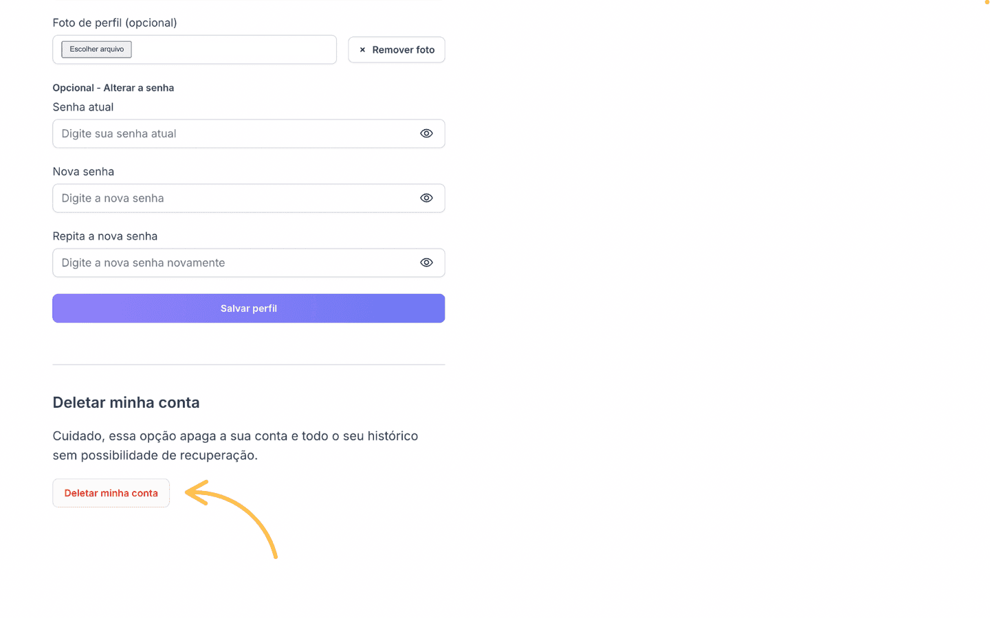Click the red Deletar minha conta button
This screenshot has width=990, height=618.
click(111, 493)
